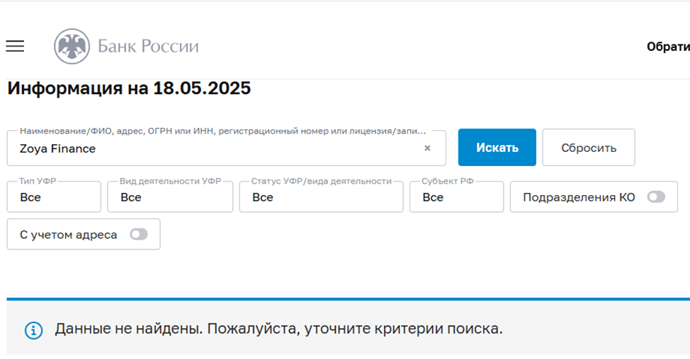Image resolution: width=690 pixels, height=359 pixels.
Task: Click the "Подразделения КО" label text
Action: [579, 197]
